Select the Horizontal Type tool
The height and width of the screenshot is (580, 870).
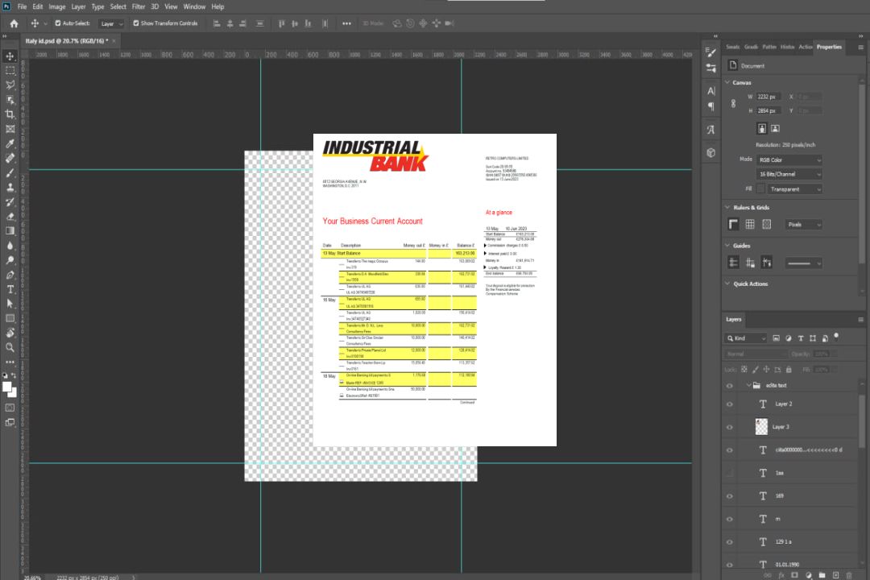pyautogui.click(x=10, y=289)
